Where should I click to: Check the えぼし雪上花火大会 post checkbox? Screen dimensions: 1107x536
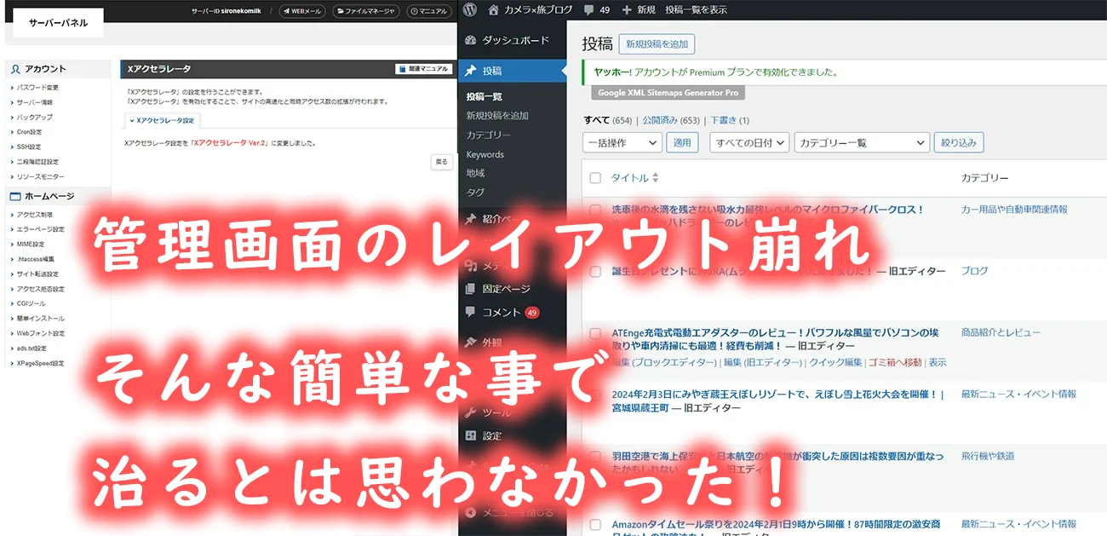click(595, 395)
